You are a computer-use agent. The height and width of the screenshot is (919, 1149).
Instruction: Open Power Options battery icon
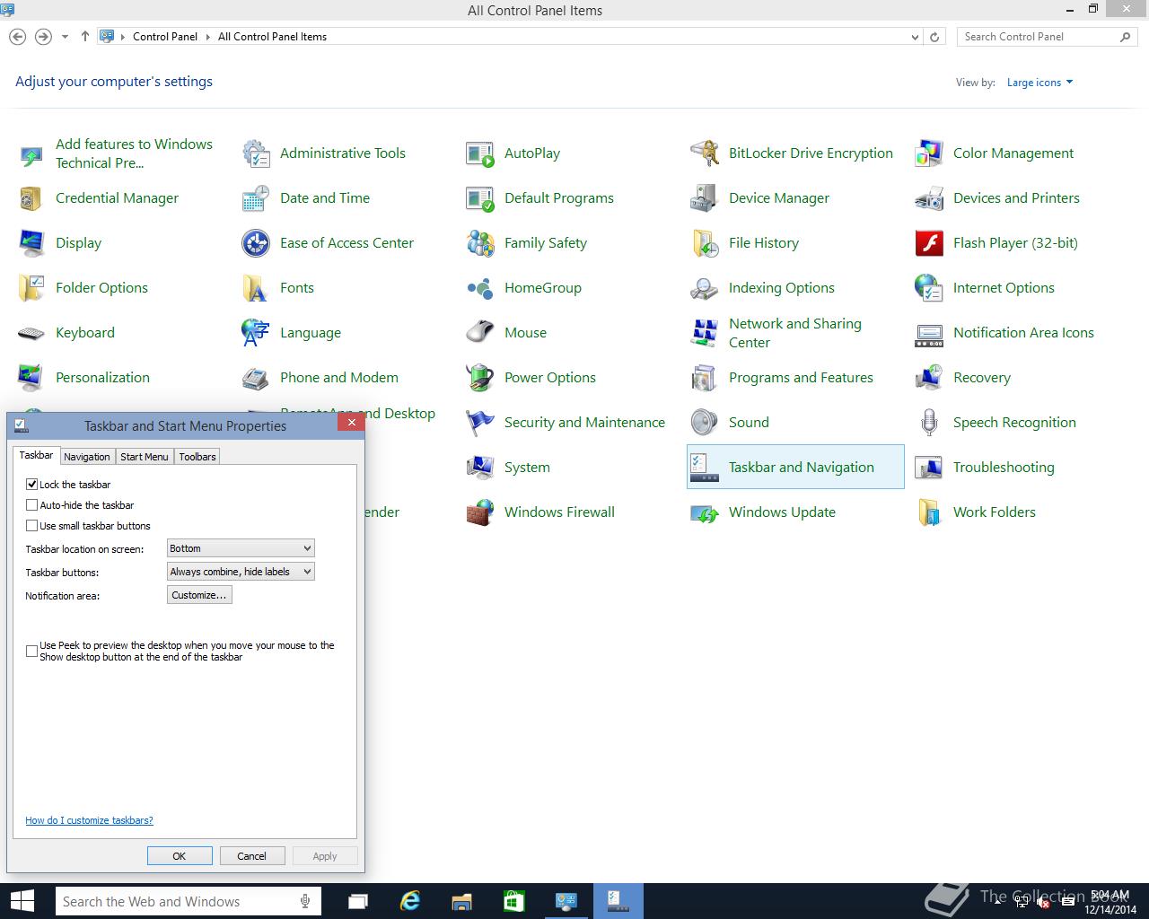(x=480, y=378)
